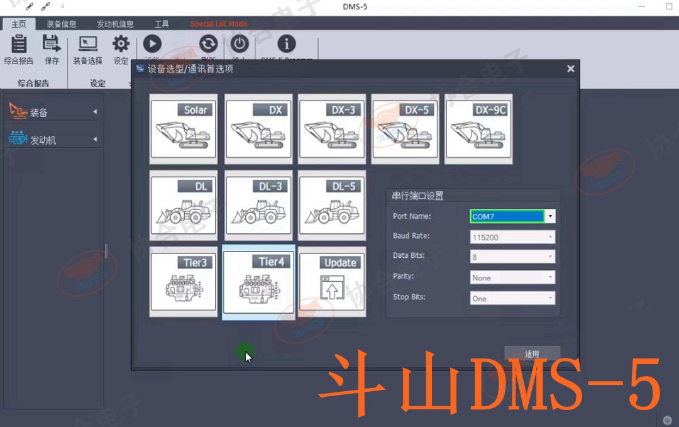Pick the DX-9C excavator tile
Image resolution: width=679 pixels, height=427 pixels.
478,129
